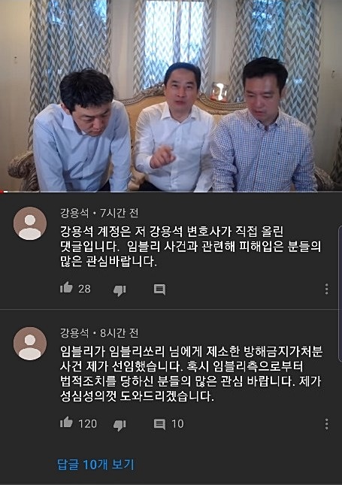The height and width of the screenshot is (485, 342).
Task: Open 강용석 username on the 7시간 전 comment
Action: (x=74, y=213)
